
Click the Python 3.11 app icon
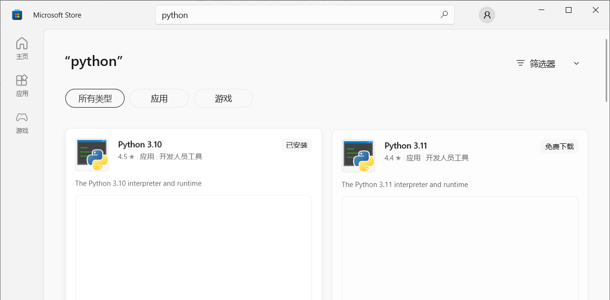coord(358,155)
